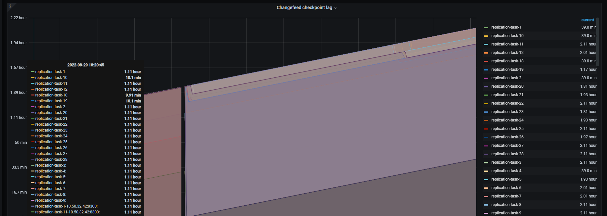This screenshot has width=607, height=216.
Task: Click the replication-task-2 magenta legend color icon
Action: pyautogui.click(x=486, y=78)
